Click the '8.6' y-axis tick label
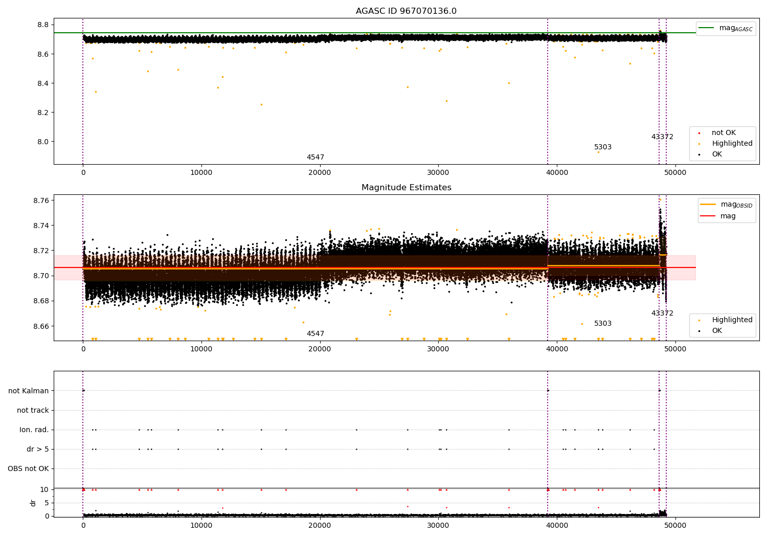The height and width of the screenshot is (537, 767). [x=43, y=54]
